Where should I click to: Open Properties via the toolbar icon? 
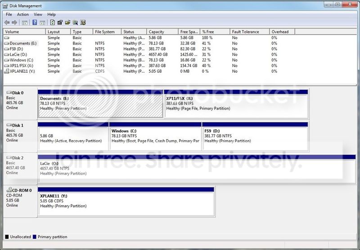point(60,22)
